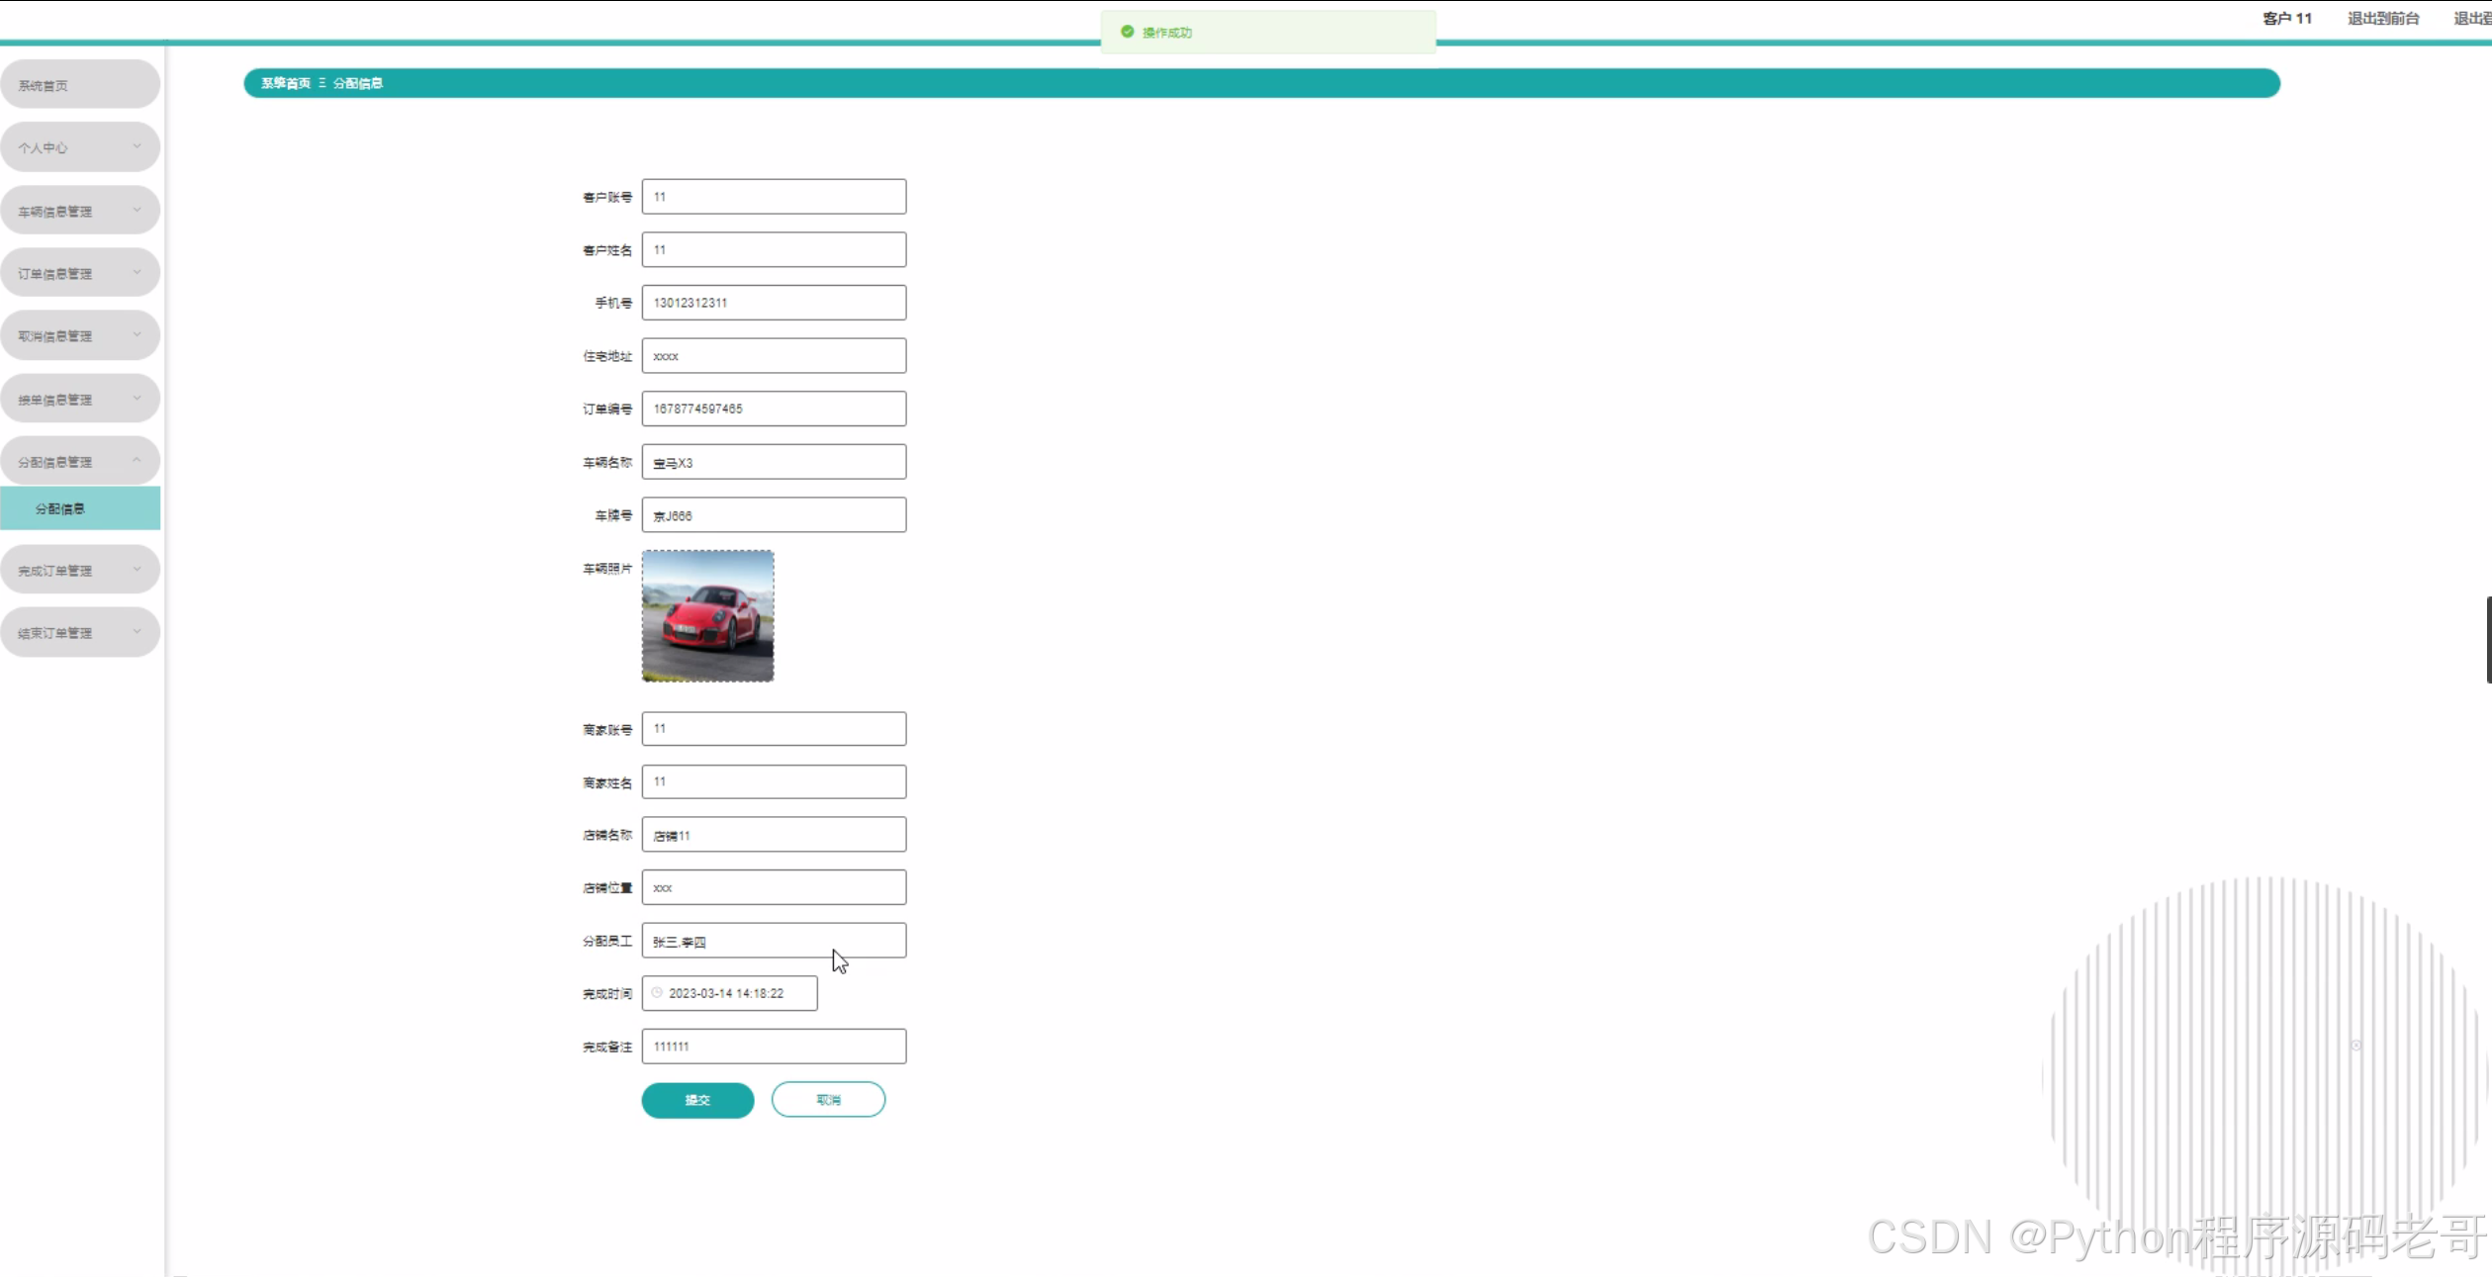
Task: Expand the 订单信息管理 sidebar chevron
Action: click(x=137, y=272)
